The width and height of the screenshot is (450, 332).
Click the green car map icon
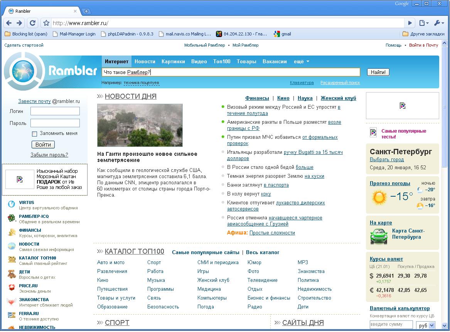click(x=379, y=237)
